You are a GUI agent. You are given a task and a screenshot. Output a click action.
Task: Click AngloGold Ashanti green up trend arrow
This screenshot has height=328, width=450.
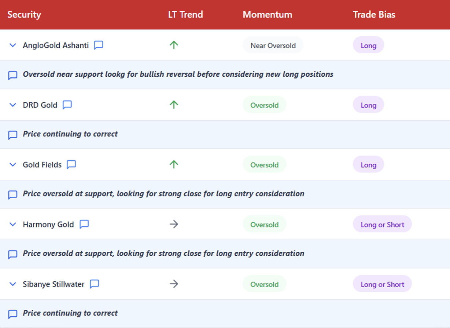pos(174,45)
